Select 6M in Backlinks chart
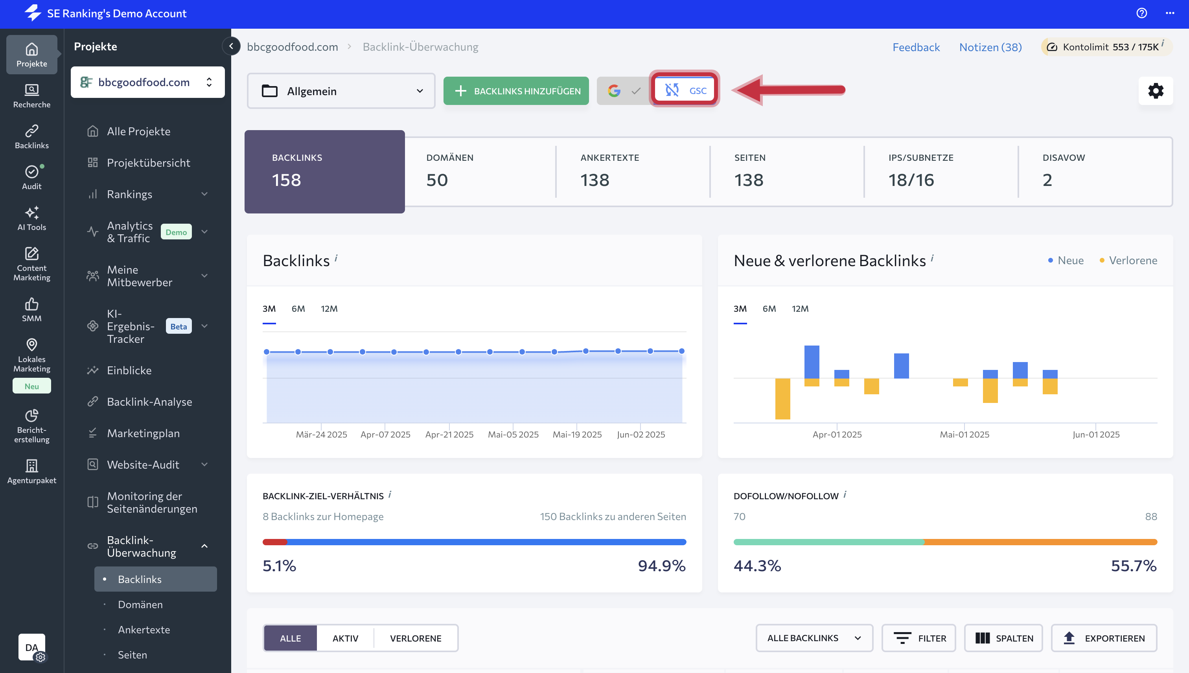This screenshot has width=1189, height=673. coord(298,308)
